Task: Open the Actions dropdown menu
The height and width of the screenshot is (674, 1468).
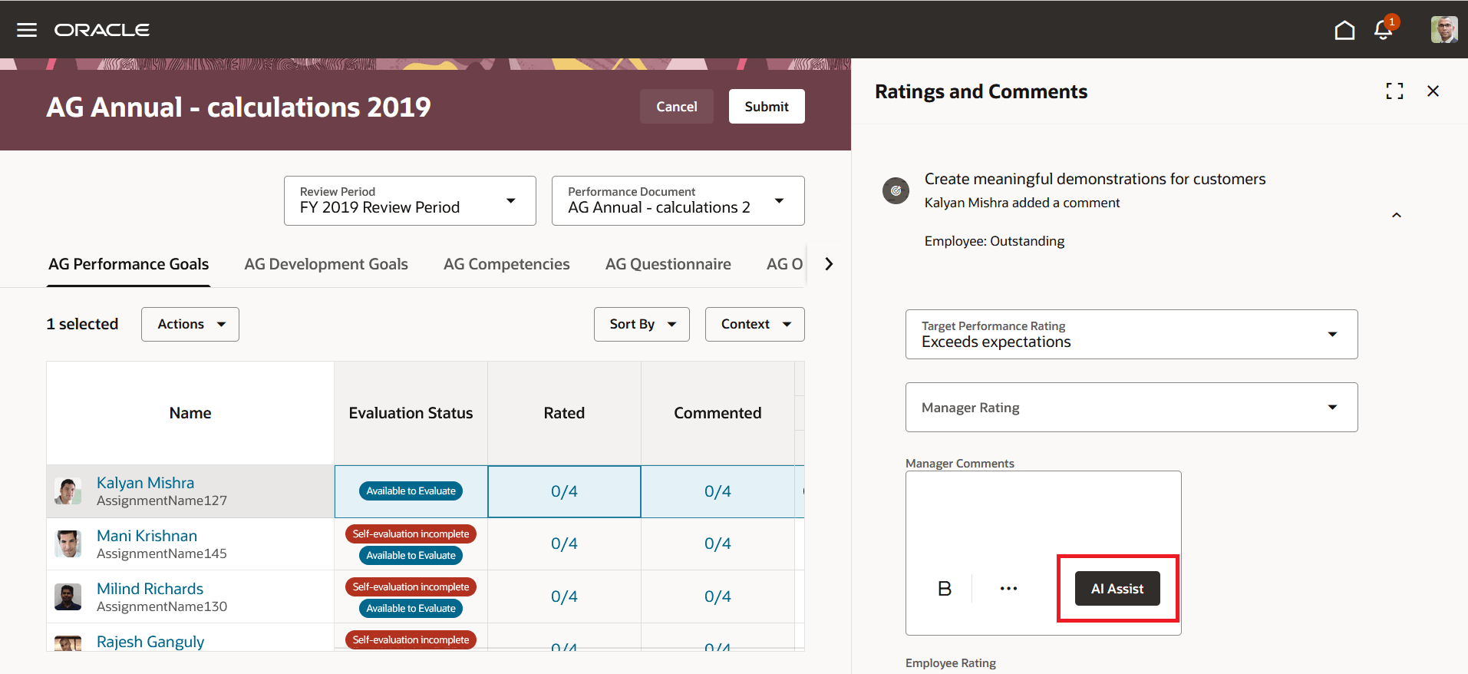Action: [x=190, y=324]
